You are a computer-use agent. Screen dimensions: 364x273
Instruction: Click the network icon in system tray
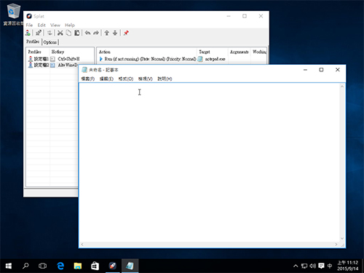point(304,266)
